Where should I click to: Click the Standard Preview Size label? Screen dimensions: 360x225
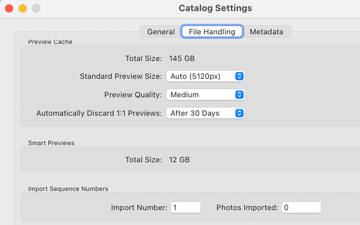121,76
